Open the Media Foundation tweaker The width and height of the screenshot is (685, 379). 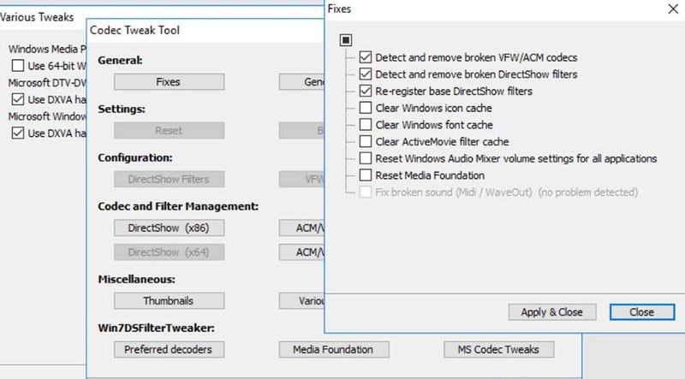click(333, 349)
